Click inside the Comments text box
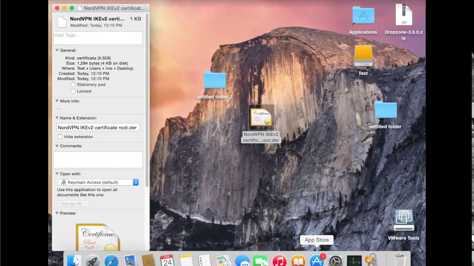This screenshot has height=266, width=474. tap(98, 160)
